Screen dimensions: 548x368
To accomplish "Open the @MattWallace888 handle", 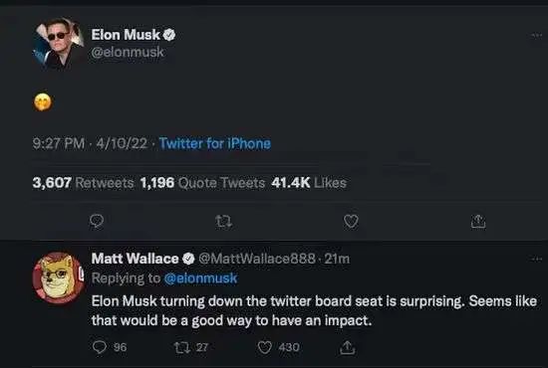I will click(x=257, y=259).
